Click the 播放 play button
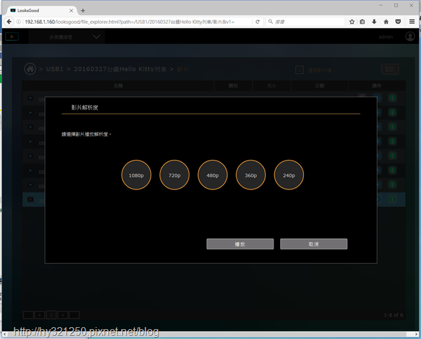 [x=240, y=244]
